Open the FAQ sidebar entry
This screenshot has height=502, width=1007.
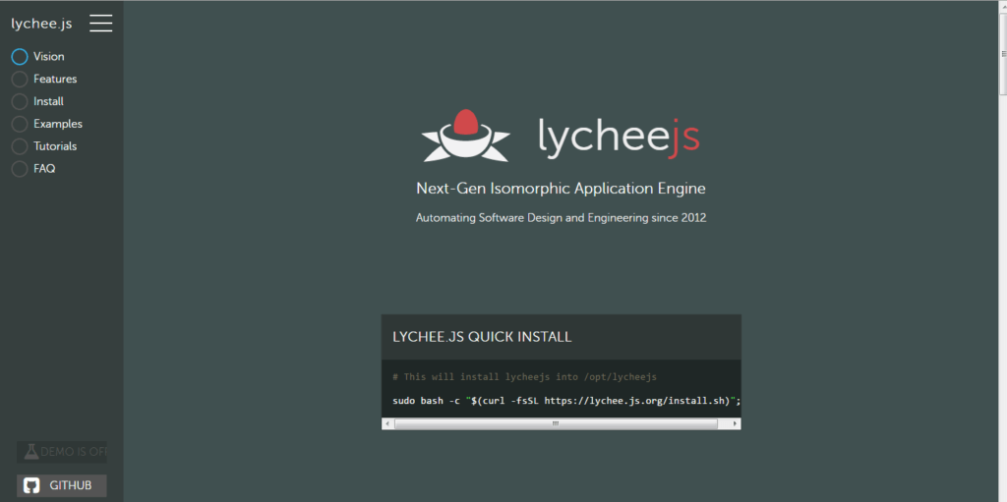coord(44,169)
